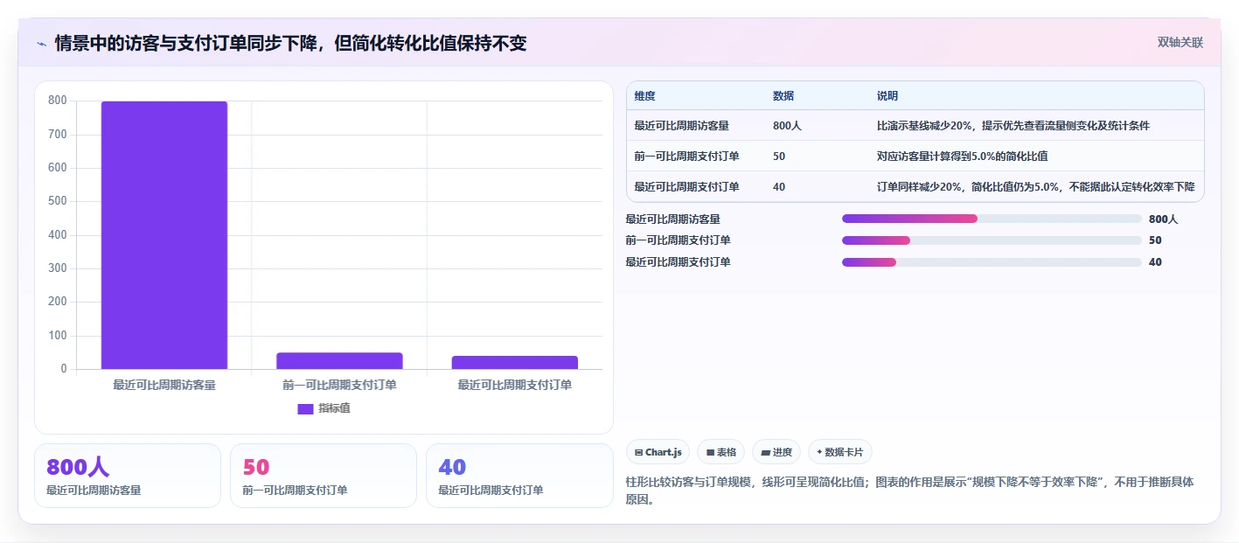Click x-axis label 前一可比周期支付订单
The width and height of the screenshot is (1239, 543).
pos(339,385)
